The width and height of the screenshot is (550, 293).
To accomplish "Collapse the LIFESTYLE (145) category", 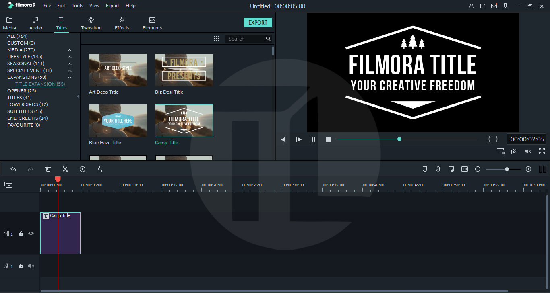I will (x=70, y=57).
